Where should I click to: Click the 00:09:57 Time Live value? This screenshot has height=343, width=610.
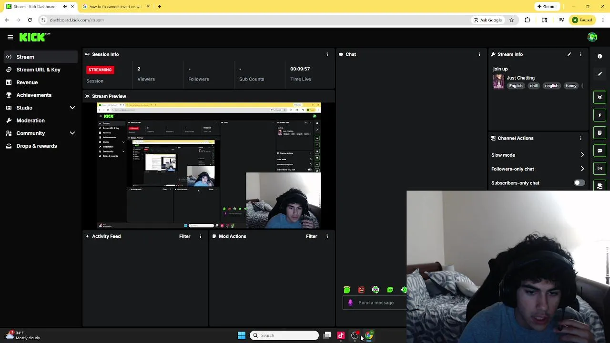(x=300, y=69)
